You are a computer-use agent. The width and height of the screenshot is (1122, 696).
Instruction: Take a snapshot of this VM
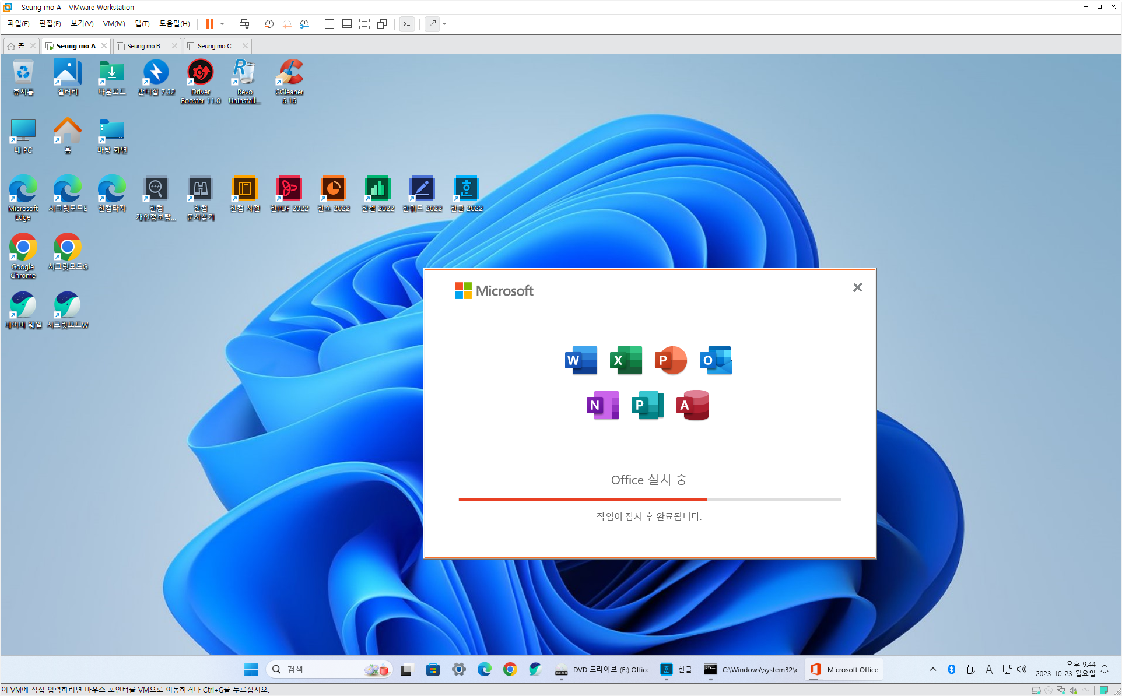coord(269,24)
